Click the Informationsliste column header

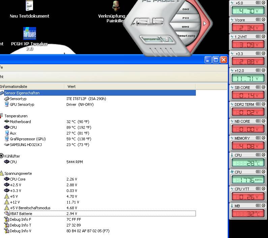coord(32,87)
